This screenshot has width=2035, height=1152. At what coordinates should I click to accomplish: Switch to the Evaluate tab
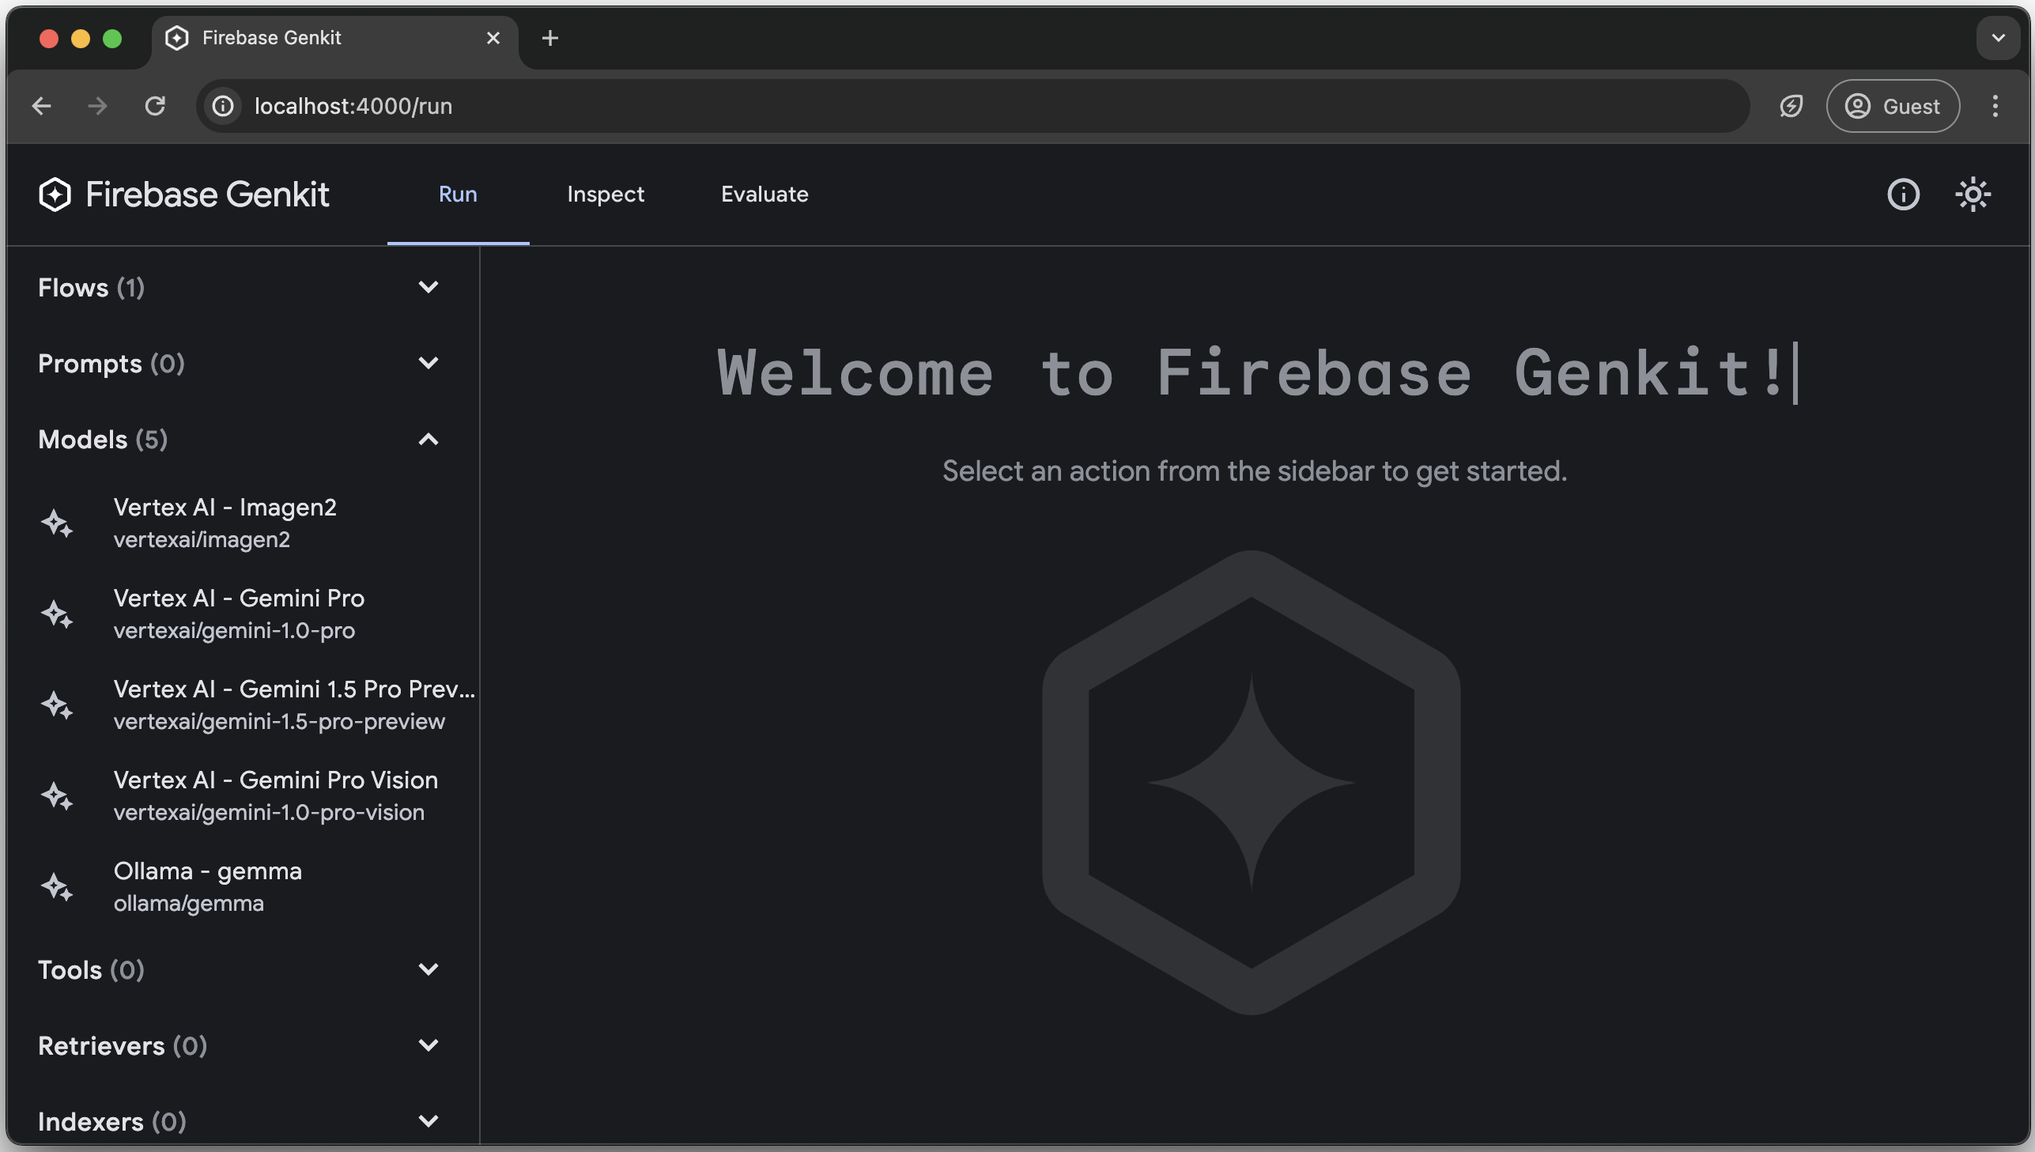coord(765,195)
